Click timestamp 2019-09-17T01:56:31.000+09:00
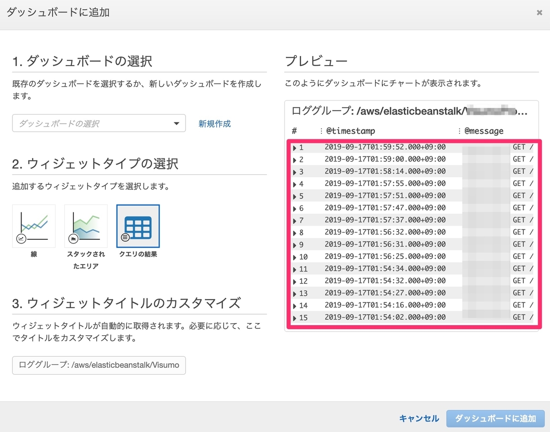The image size is (550, 432). 385,244
